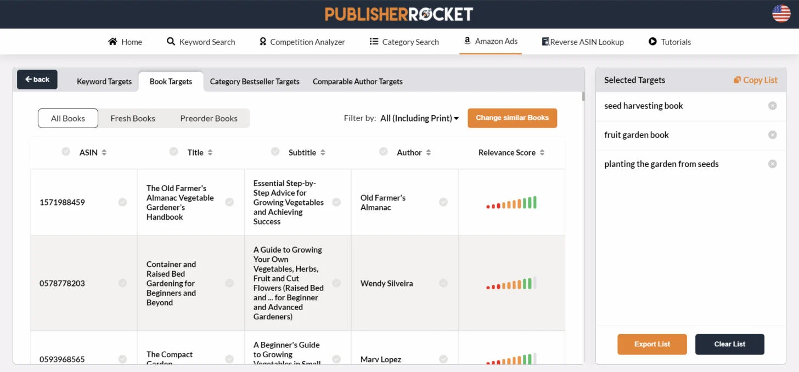Click the table vertical scrollbar
The height and width of the screenshot is (372, 799).
coord(583,96)
